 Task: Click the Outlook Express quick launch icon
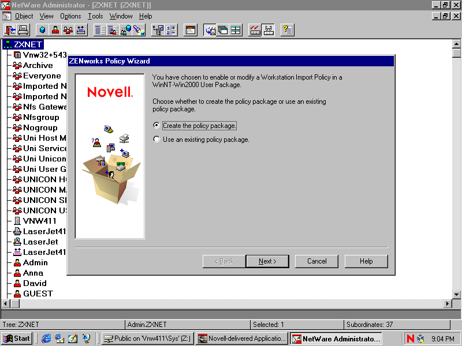coord(59,339)
